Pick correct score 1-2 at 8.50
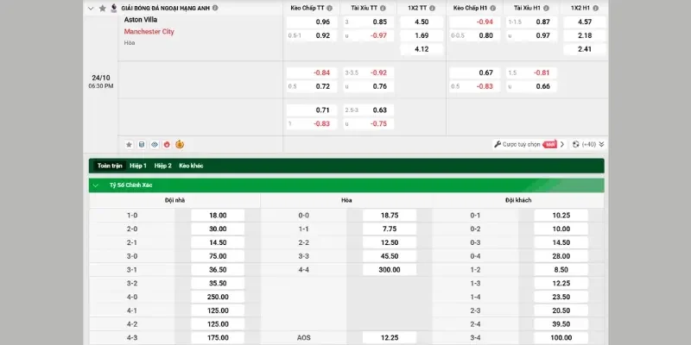Screen dimensions: 691x345 click(561, 270)
